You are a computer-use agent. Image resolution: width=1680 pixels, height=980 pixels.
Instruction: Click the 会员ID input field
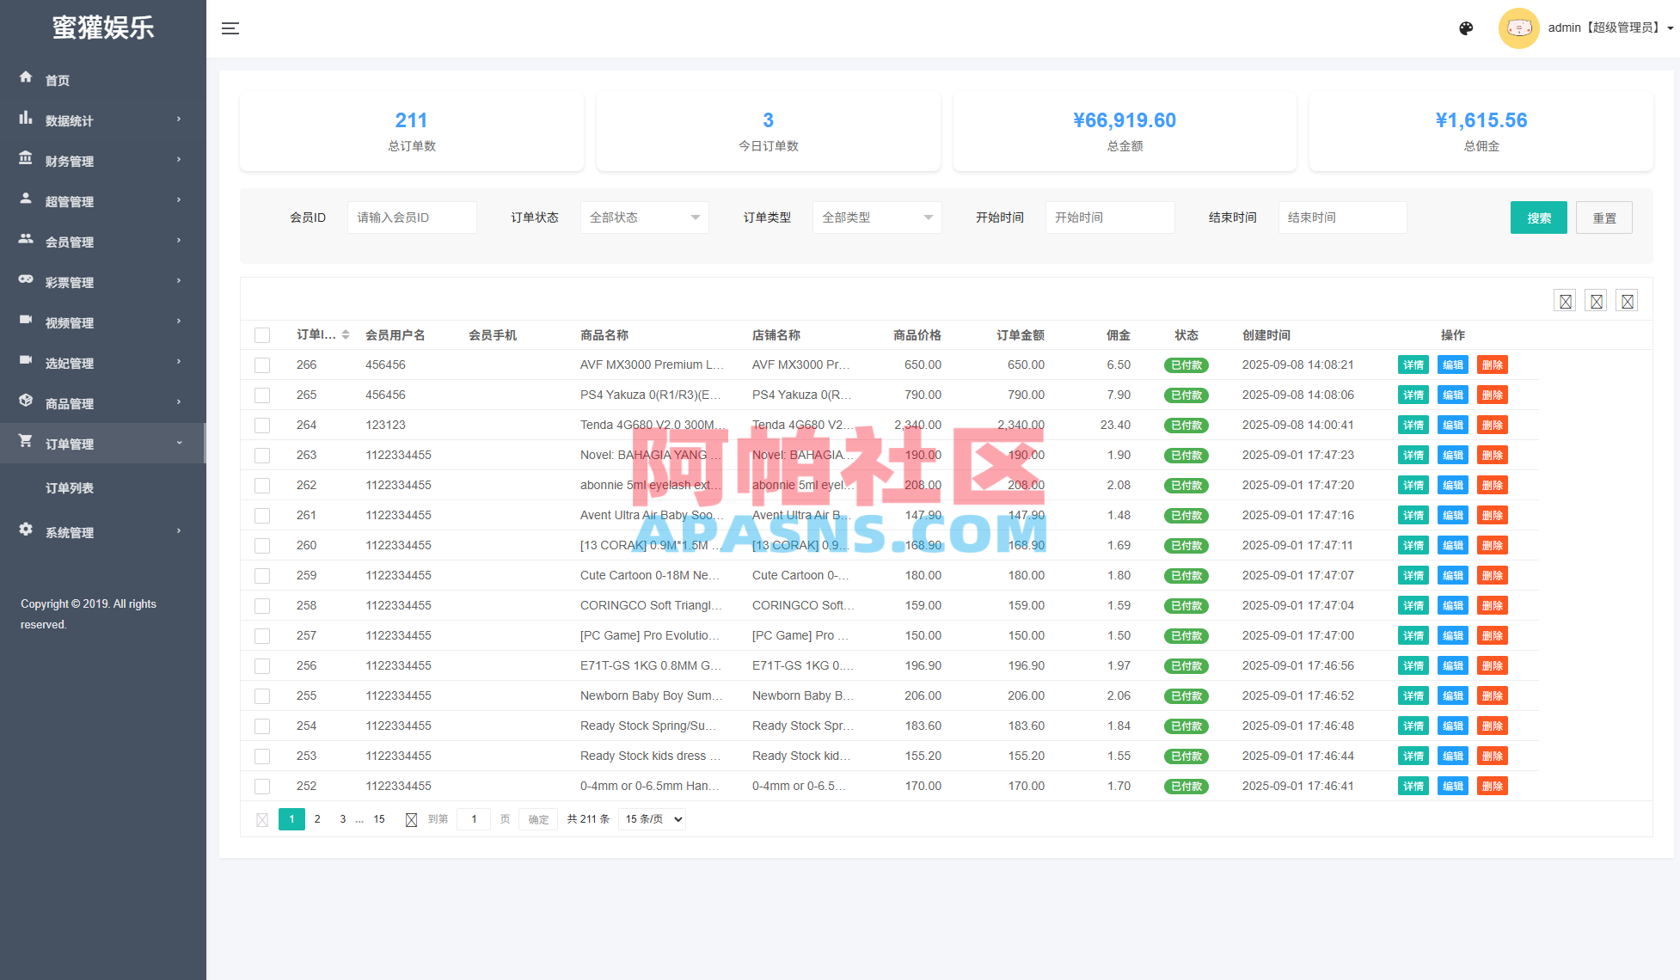(x=411, y=217)
